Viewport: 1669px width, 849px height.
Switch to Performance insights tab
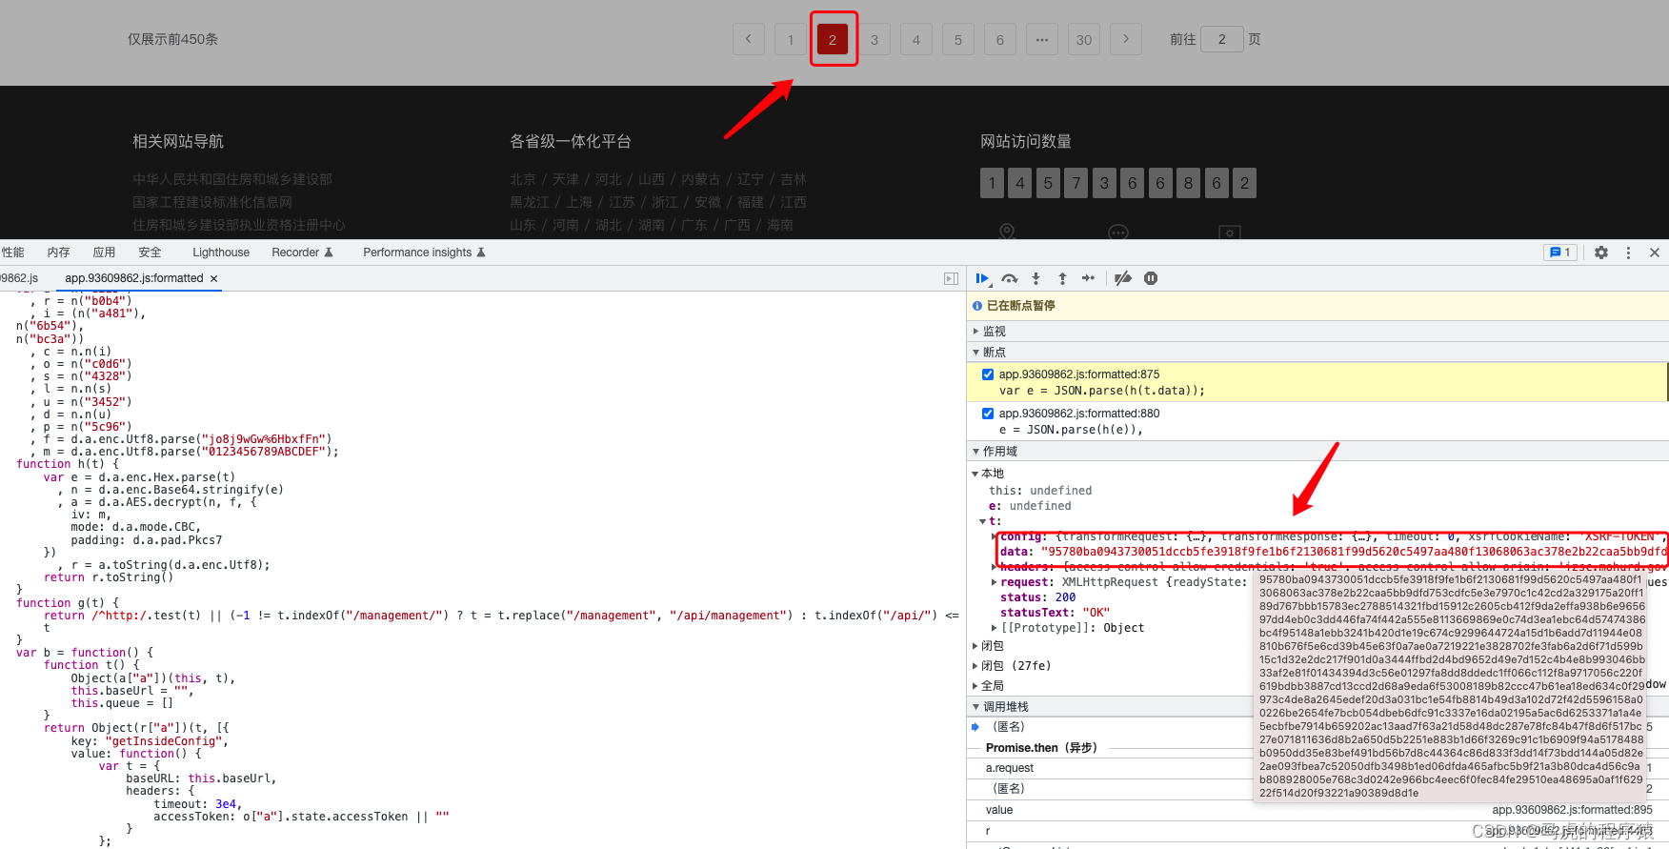click(425, 253)
